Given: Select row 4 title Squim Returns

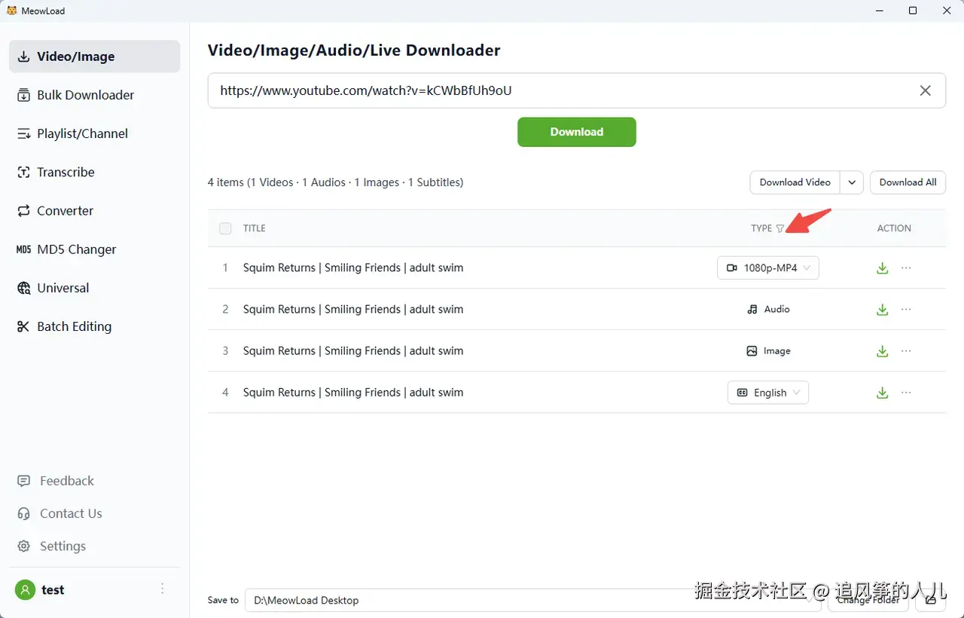Looking at the screenshot, I should tap(353, 392).
